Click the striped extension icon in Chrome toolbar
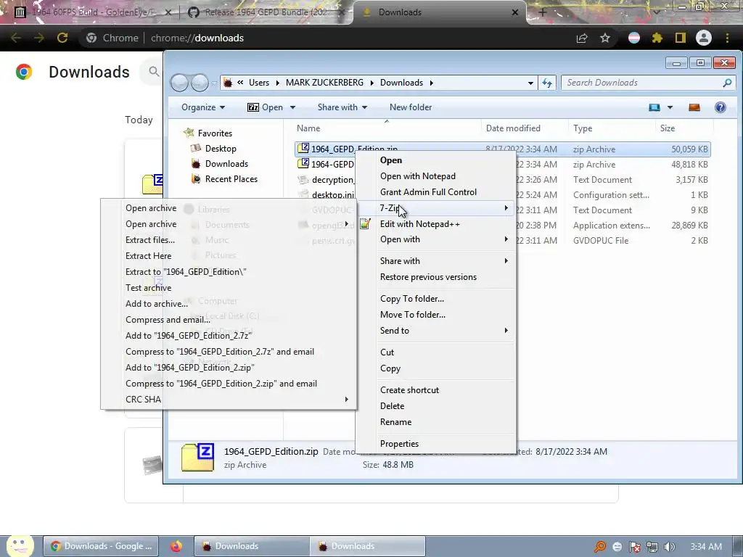Image resolution: width=743 pixels, height=557 pixels. (x=634, y=38)
